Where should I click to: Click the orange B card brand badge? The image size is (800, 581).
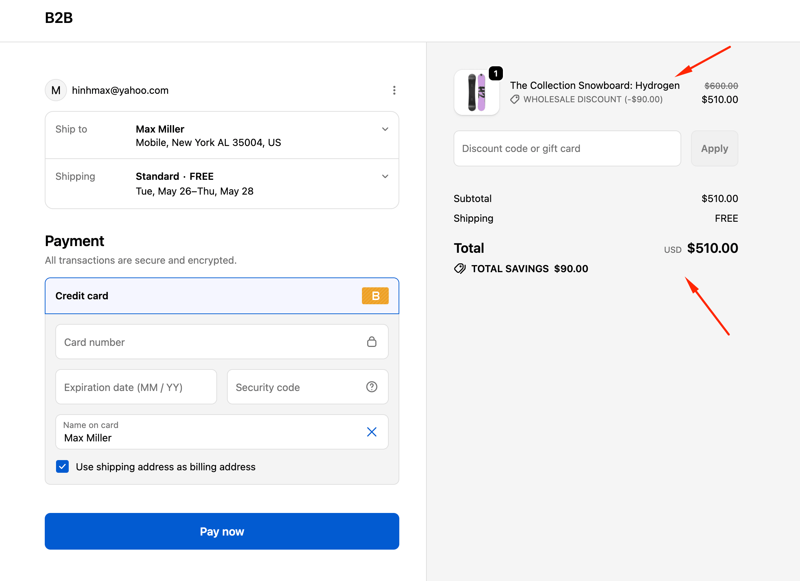click(x=375, y=296)
